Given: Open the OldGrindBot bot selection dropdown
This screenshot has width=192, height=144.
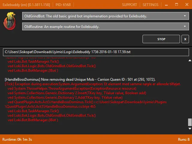Looking at the screenshot, I should pos(105,16).
